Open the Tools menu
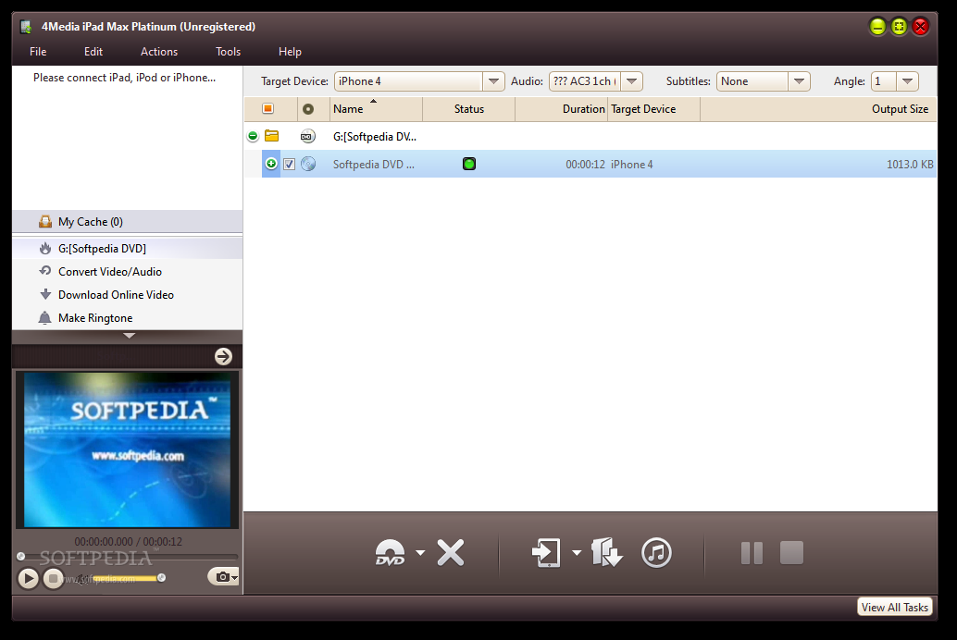957x640 pixels. [x=228, y=52]
